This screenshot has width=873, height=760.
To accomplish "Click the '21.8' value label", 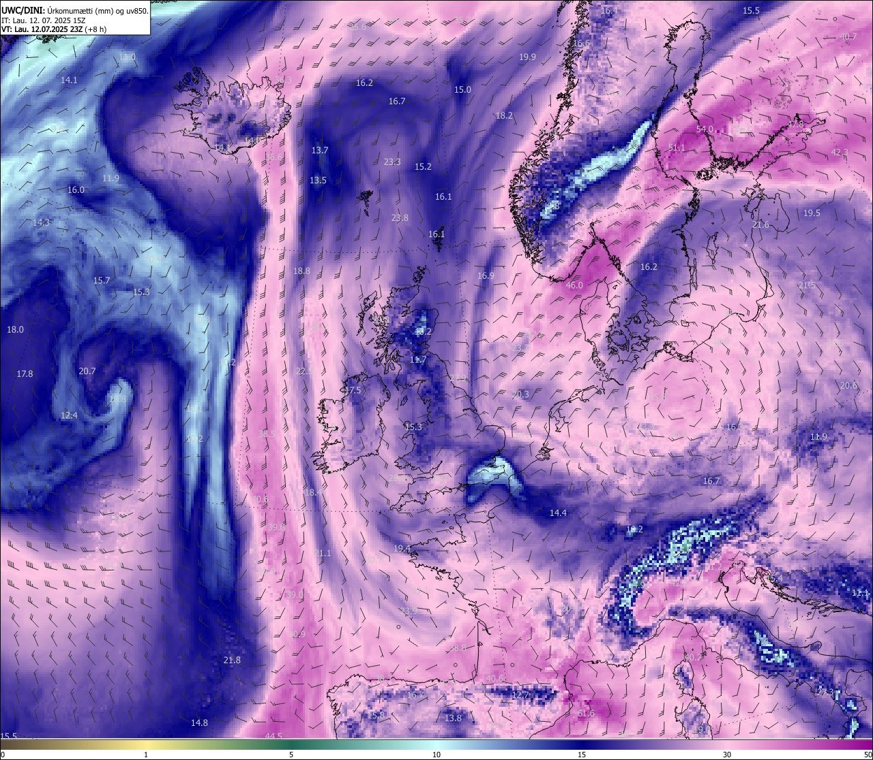I will point(232,660).
